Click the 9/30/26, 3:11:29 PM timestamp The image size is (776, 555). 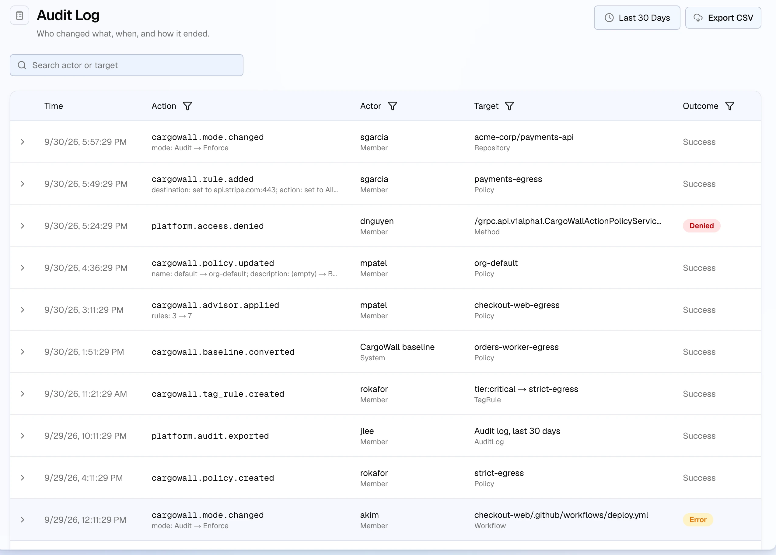tap(84, 310)
